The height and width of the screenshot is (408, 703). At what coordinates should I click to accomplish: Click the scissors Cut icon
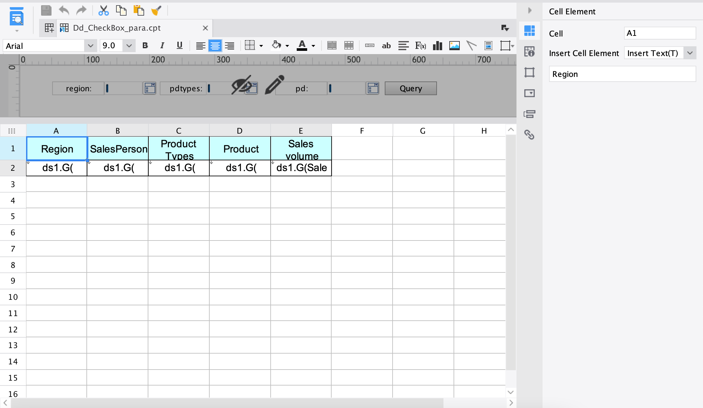point(103,11)
